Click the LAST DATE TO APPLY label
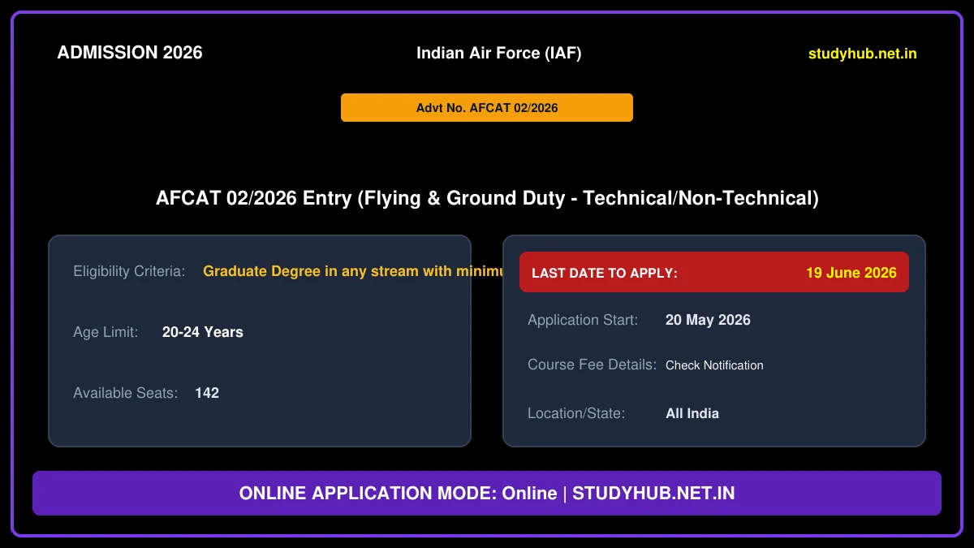 605,273
